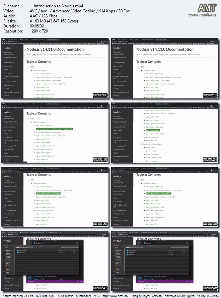The width and height of the screenshot is (221, 298).
Task: Open Usage and example in 00:00:06 frame sidebar
Action: 10,58
